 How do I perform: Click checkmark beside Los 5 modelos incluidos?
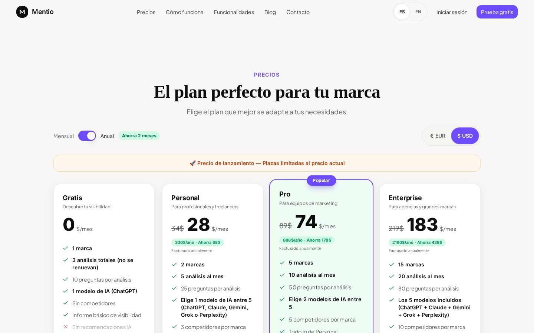tap(392, 300)
